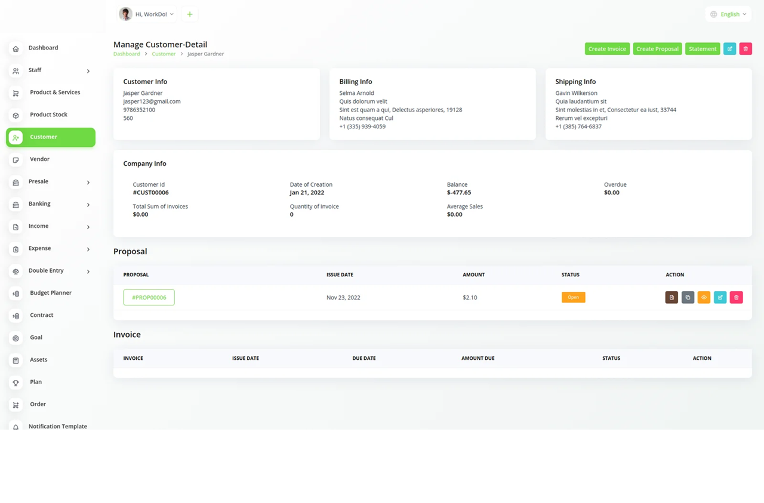This screenshot has height=503, width=764.
Task: Duplicate proposal #PROP00006 with the gray copy icon
Action: [688, 297]
